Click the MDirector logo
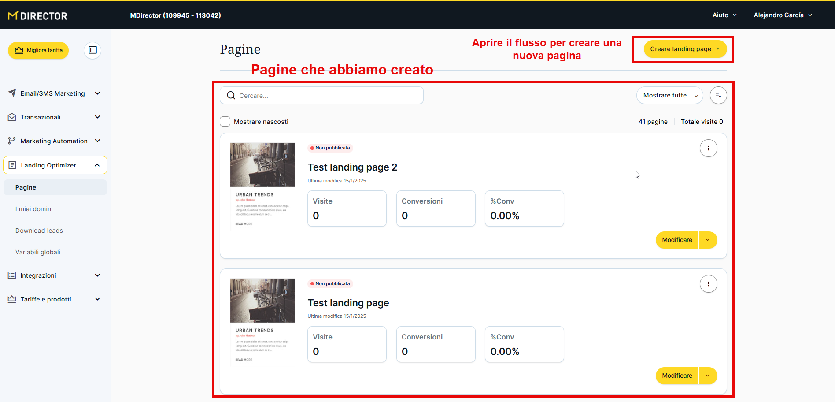 [x=38, y=16]
